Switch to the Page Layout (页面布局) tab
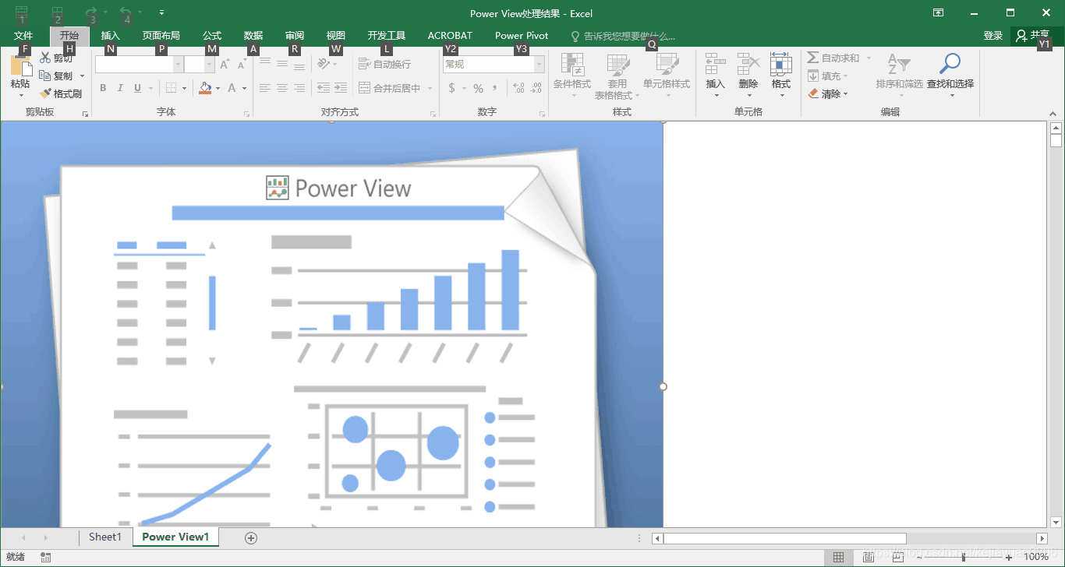The height and width of the screenshot is (567, 1065). [161, 36]
